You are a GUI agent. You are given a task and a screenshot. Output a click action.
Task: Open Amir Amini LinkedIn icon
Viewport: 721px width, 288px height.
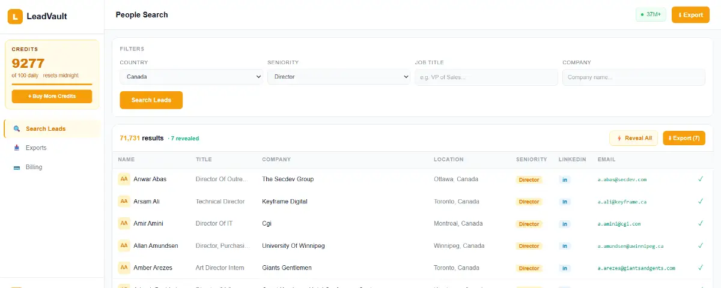[565, 224]
